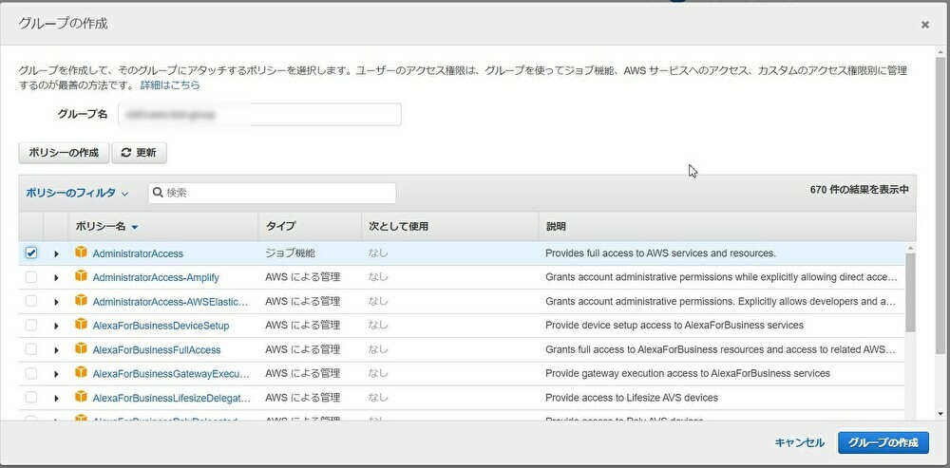This screenshot has height=468, width=950.
Task: Click the キャンセル link
Action: point(799,442)
